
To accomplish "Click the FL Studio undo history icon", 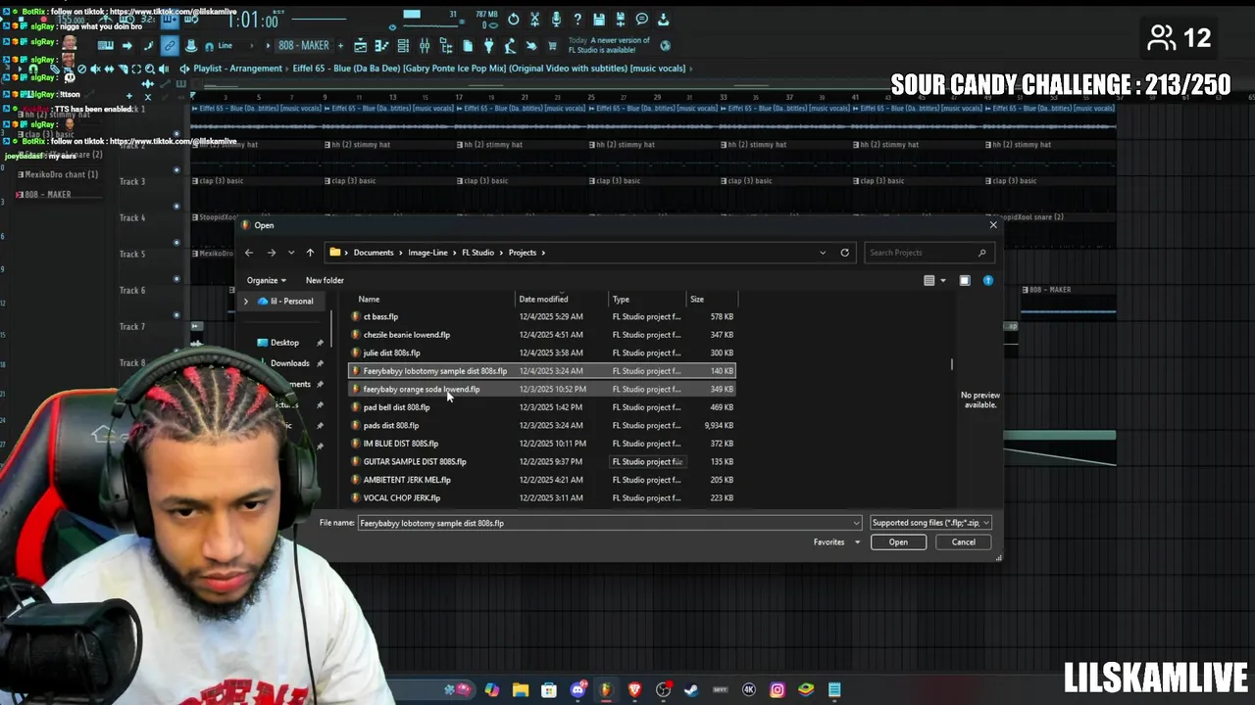I will coord(513,20).
